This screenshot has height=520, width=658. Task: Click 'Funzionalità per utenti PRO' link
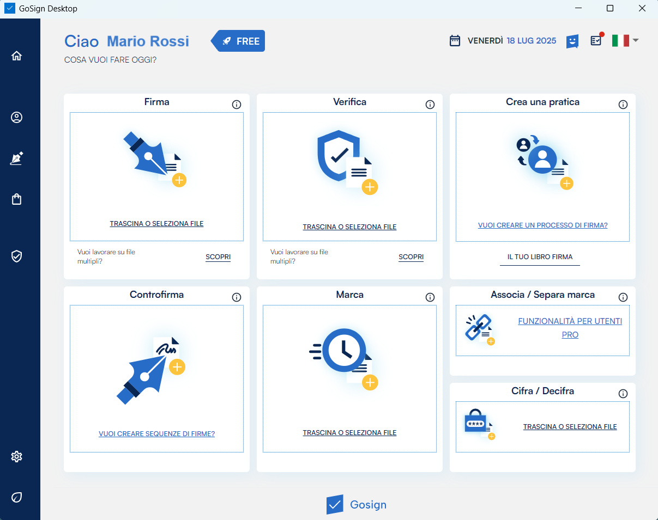[570, 328]
